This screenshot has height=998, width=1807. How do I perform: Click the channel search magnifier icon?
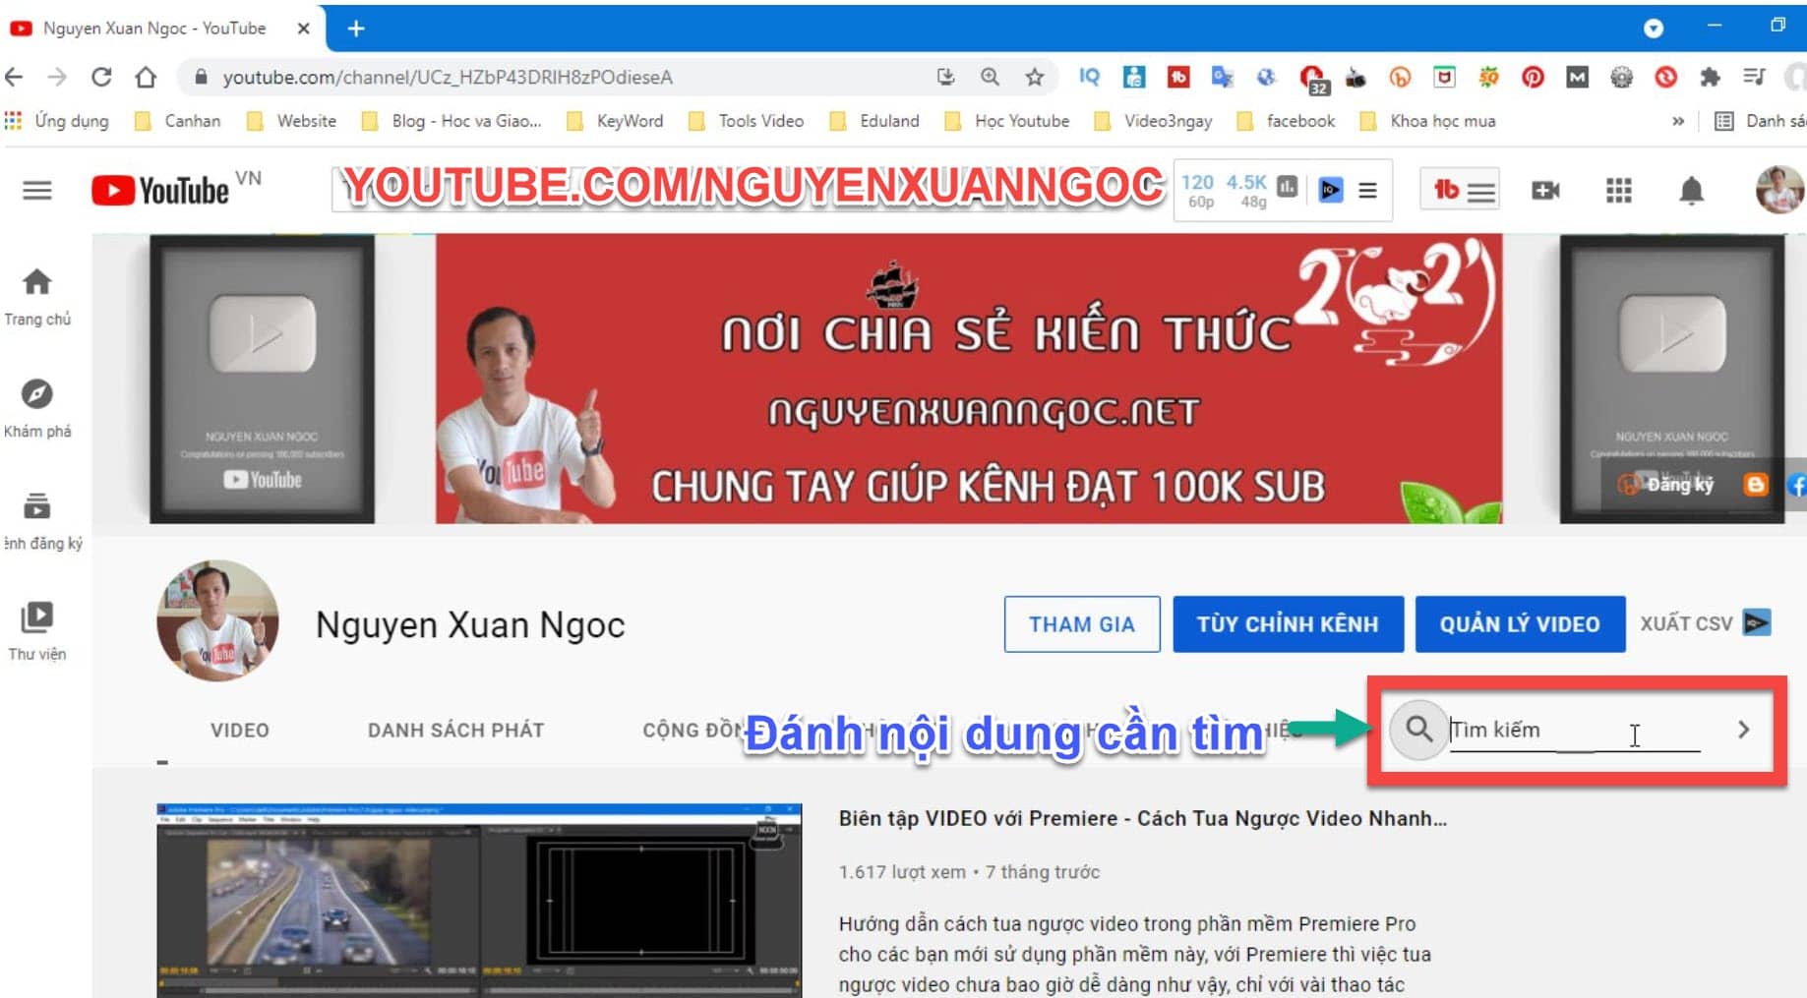point(1418,729)
